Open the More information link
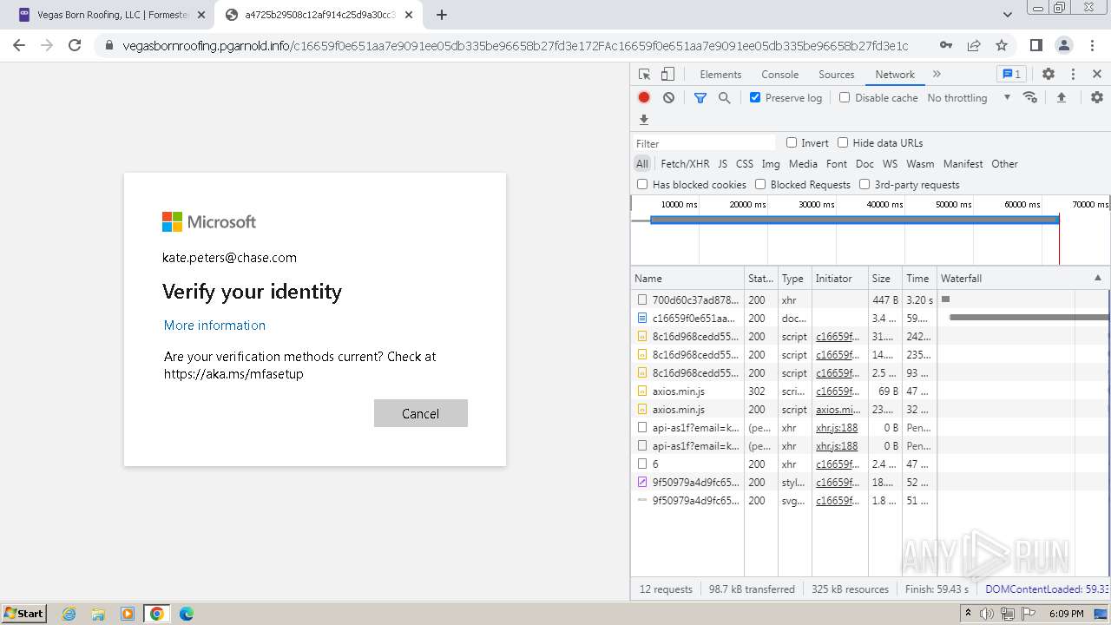 (x=214, y=325)
